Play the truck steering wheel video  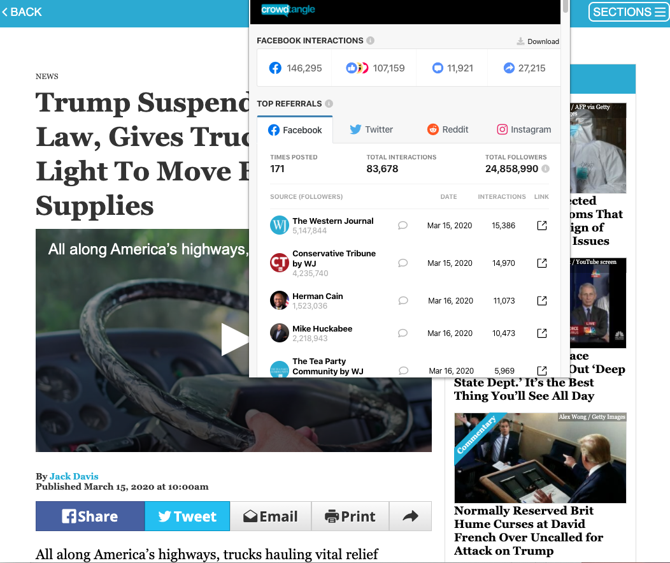click(233, 340)
